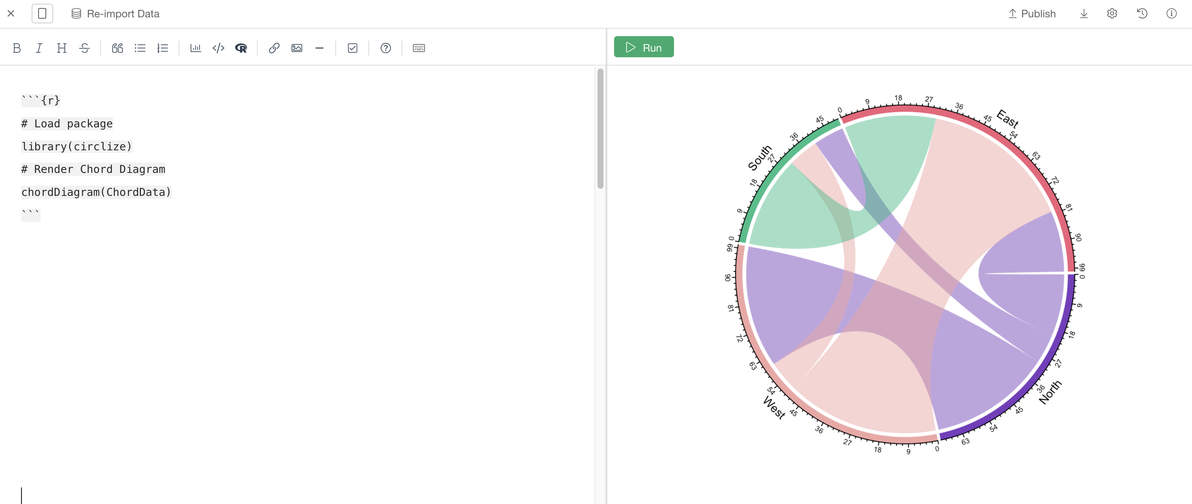Viewport: 1192px width, 504px height.
Task: Click the West label on chord diagram
Action: point(774,408)
